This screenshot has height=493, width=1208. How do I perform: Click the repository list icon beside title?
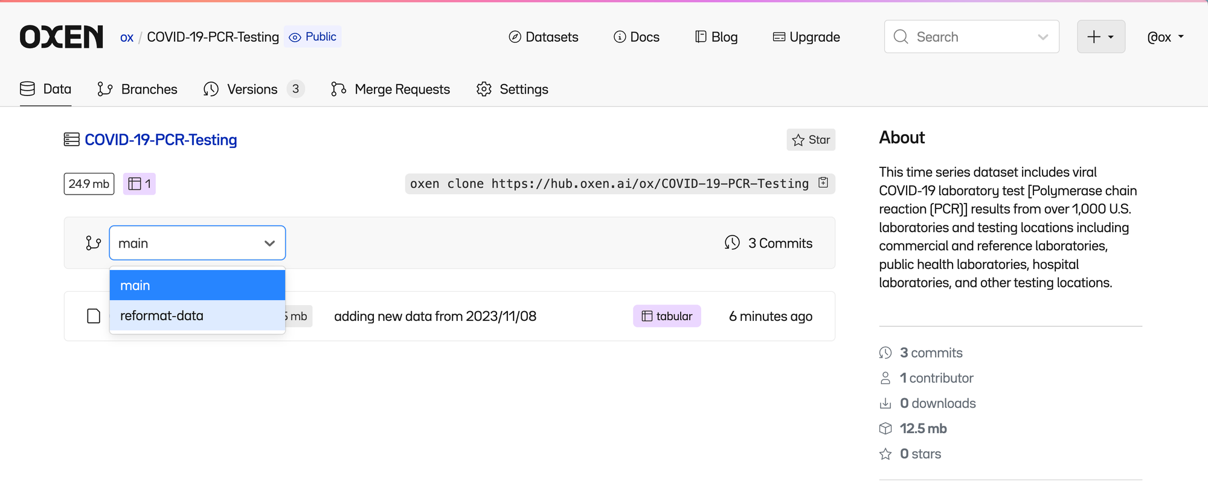click(x=71, y=140)
